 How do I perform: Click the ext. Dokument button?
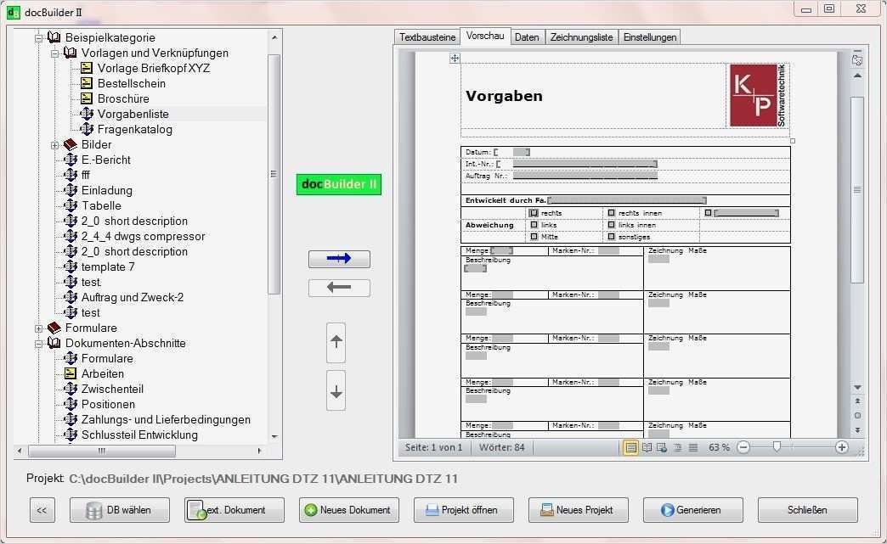click(234, 510)
